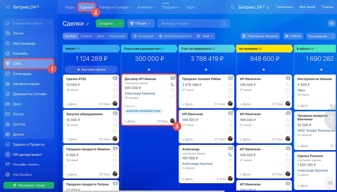Expand the Ещё counters dropdown
337x192 pixels.
click(208, 36)
